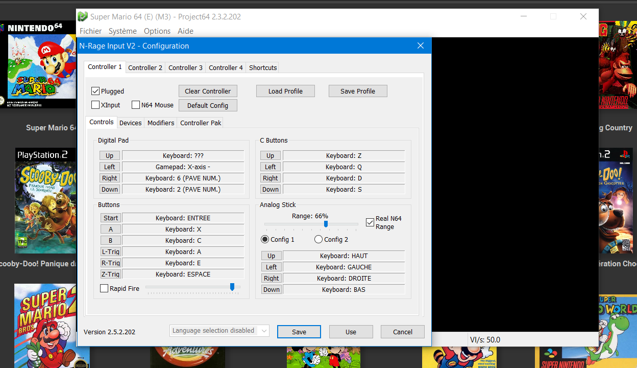Close the N-Rage Input configuration dialog
Screen dimensions: 637x368
tap(421, 45)
